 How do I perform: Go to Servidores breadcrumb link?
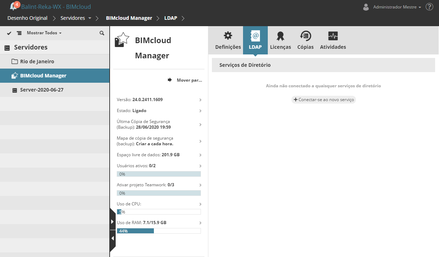[x=73, y=18]
